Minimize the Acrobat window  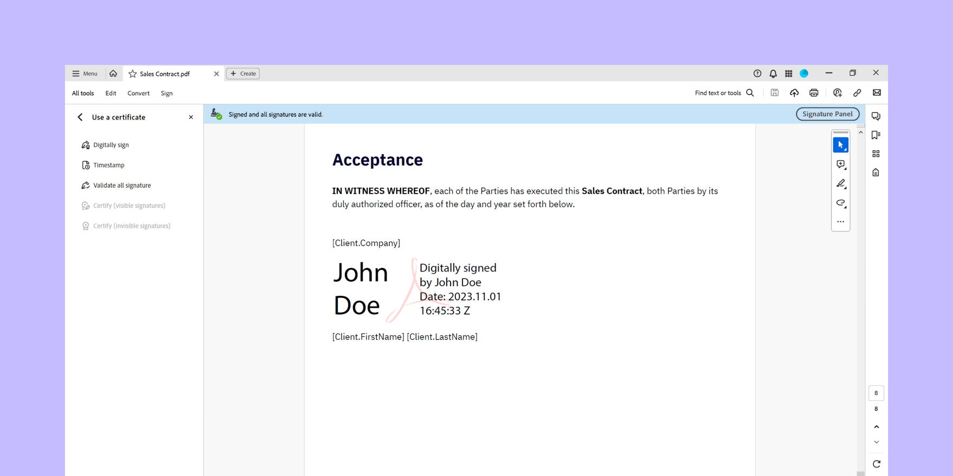[x=829, y=73]
